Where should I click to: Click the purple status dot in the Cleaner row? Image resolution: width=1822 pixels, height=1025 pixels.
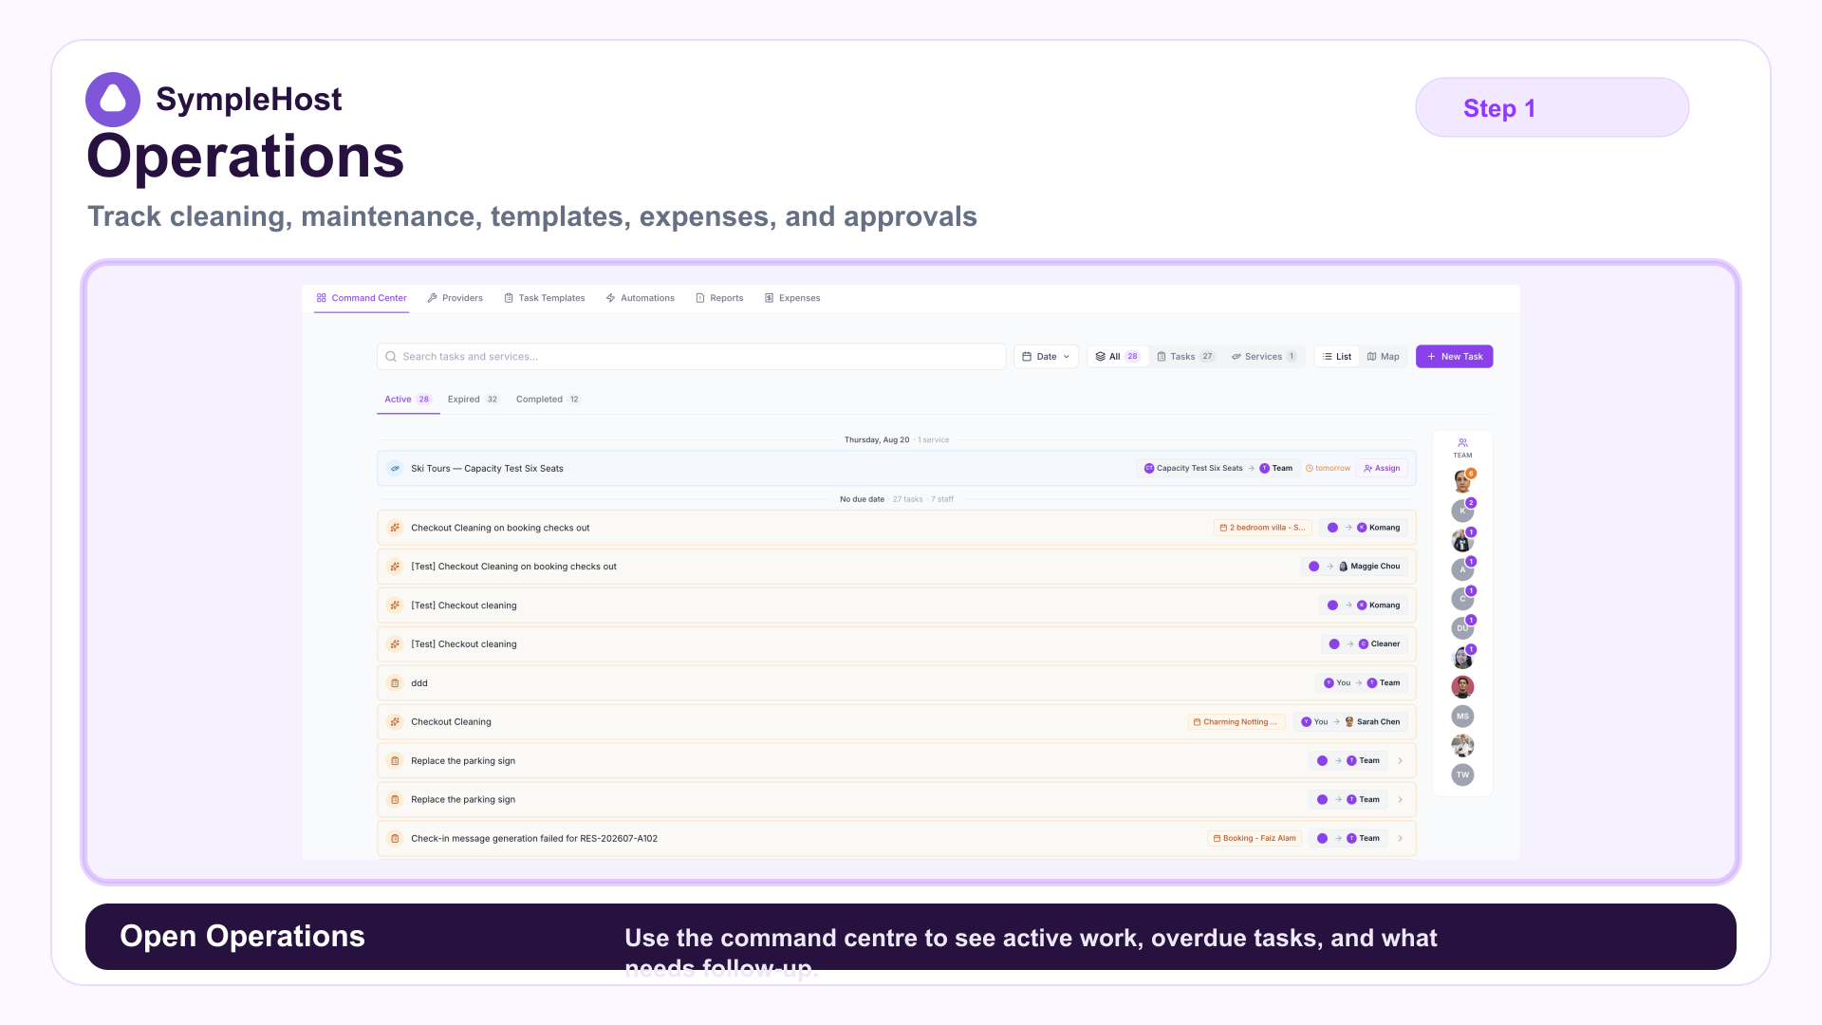(x=1334, y=644)
